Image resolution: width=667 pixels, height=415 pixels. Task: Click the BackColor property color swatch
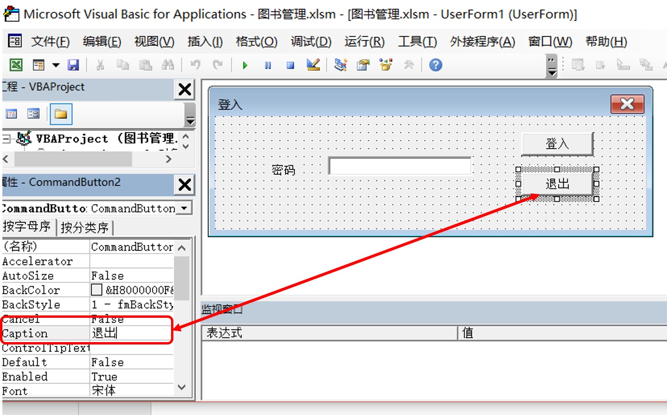(x=97, y=290)
